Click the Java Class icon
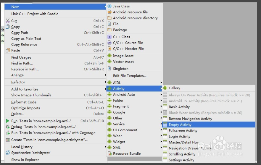The width and height of the screenshot is (261, 165). [109, 6]
